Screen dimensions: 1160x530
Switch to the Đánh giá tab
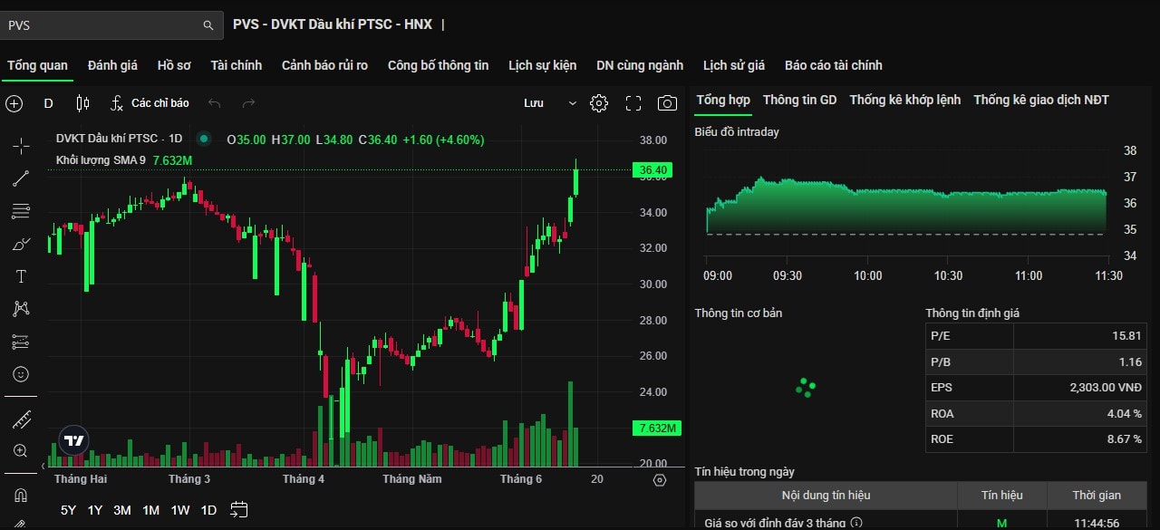pos(112,65)
